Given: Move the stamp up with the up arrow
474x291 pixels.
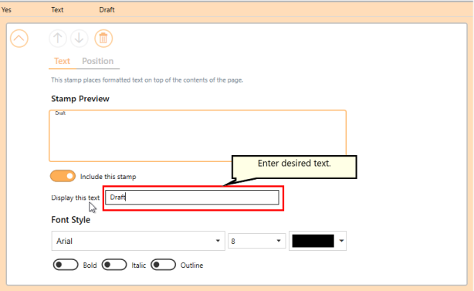Looking at the screenshot, I should (x=58, y=39).
